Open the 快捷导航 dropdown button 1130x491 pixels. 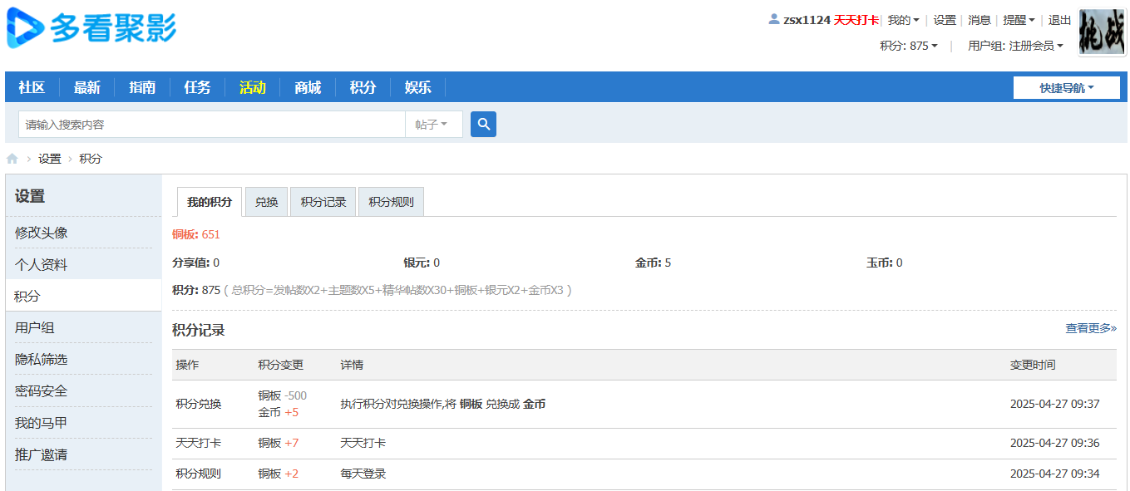(1067, 86)
